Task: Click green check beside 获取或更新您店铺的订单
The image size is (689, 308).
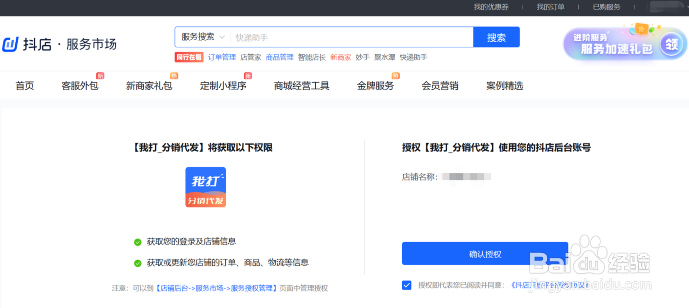Action: click(138, 263)
